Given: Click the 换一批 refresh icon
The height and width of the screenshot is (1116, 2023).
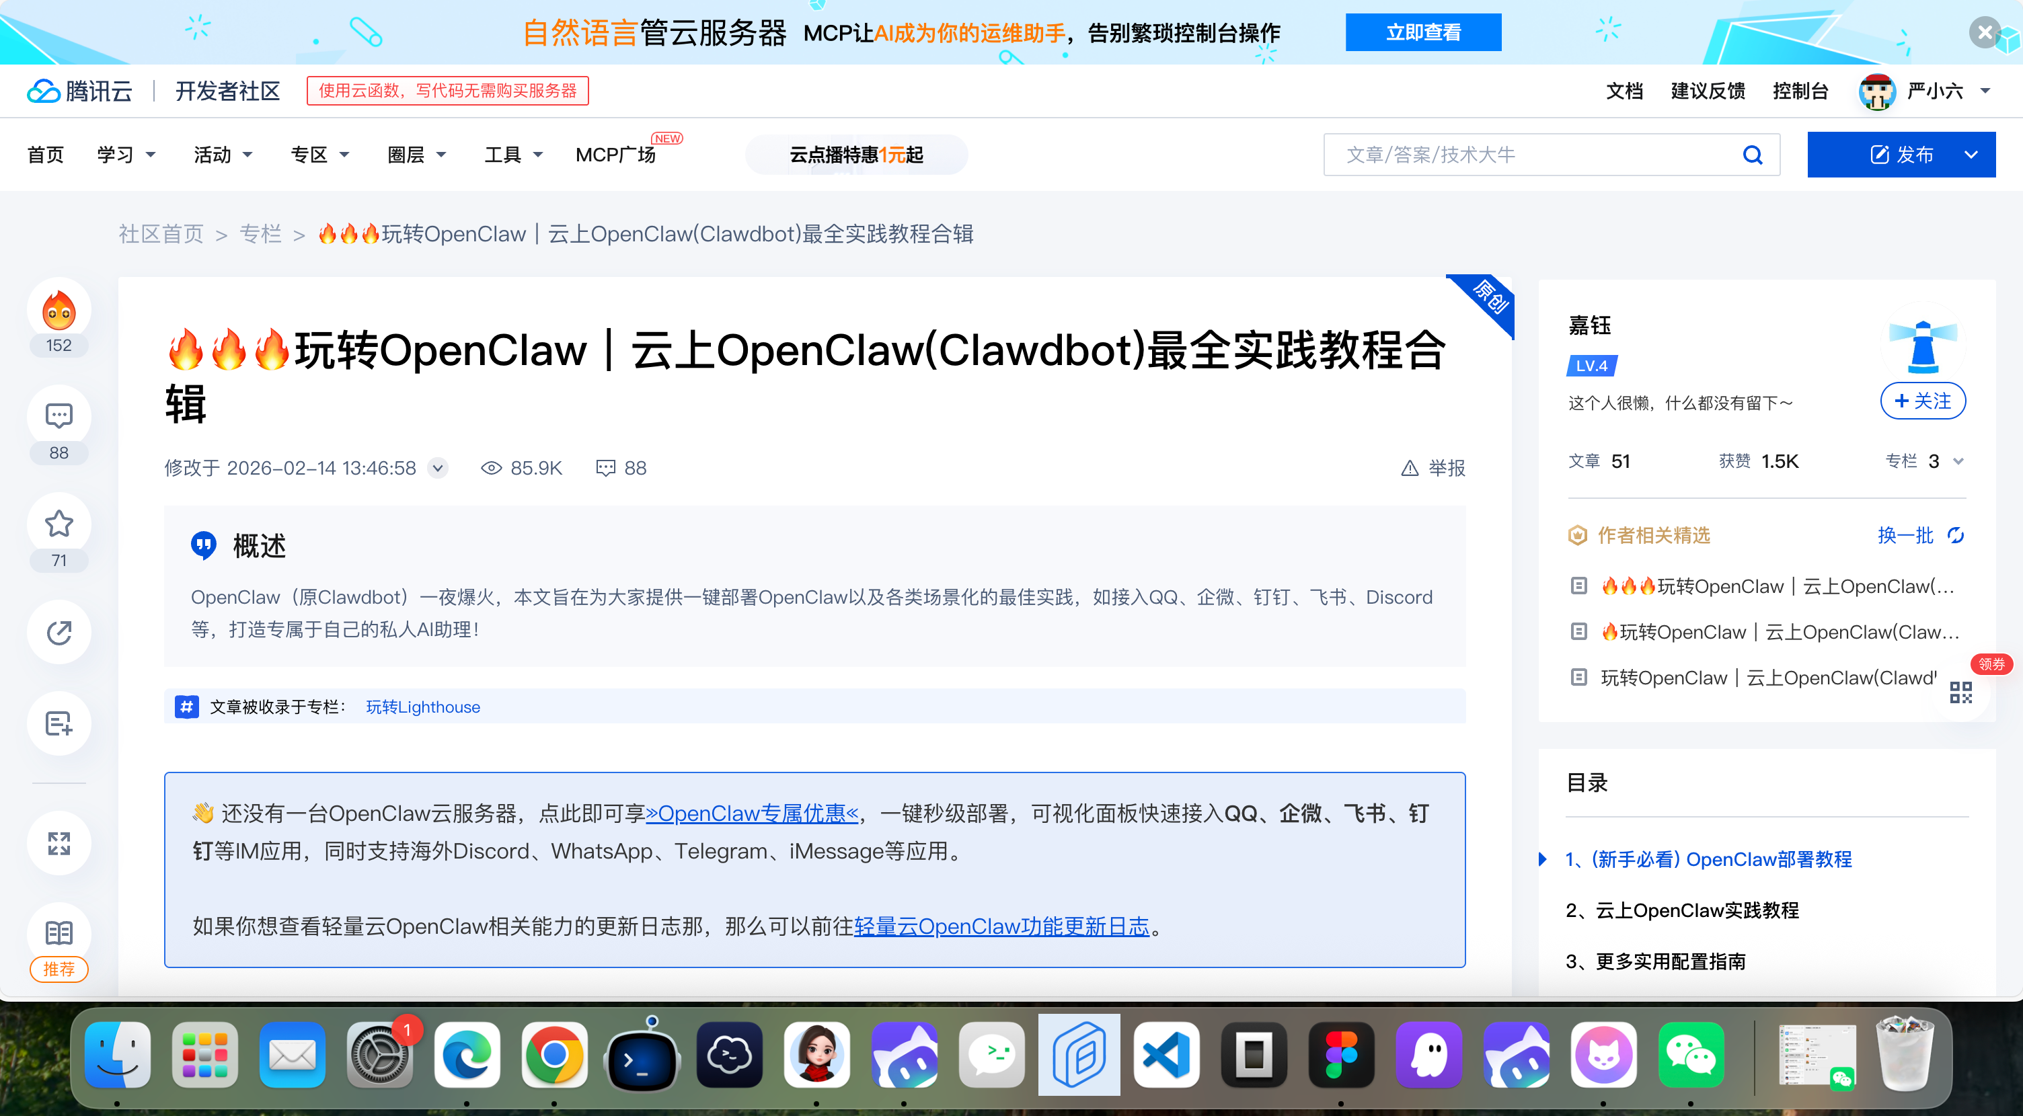Looking at the screenshot, I should 1956,535.
